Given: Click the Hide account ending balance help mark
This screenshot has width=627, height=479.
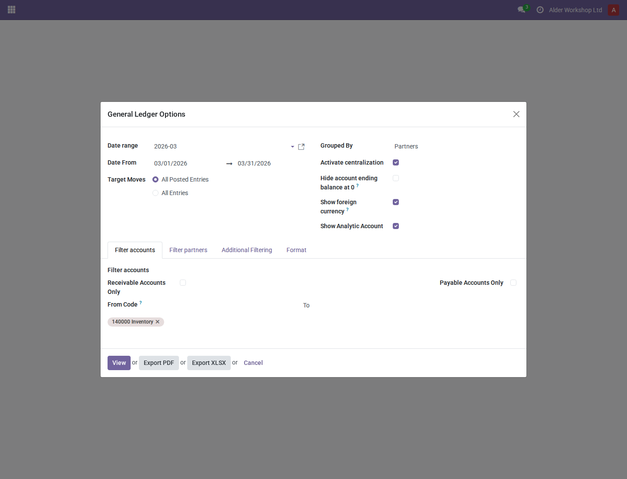Looking at the screenshot, I should pyautogui.click(x=357, y=186).
